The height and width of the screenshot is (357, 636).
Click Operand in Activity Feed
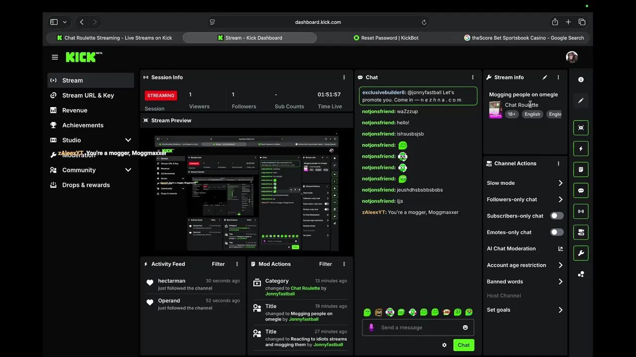[x=169, y=301]
